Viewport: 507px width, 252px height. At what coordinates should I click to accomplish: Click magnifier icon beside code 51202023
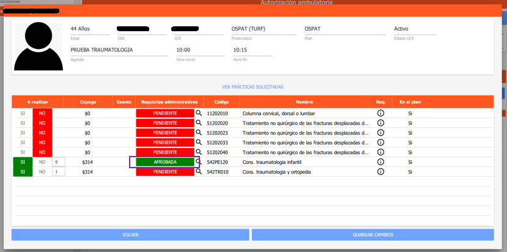click(x=199, y=133)
